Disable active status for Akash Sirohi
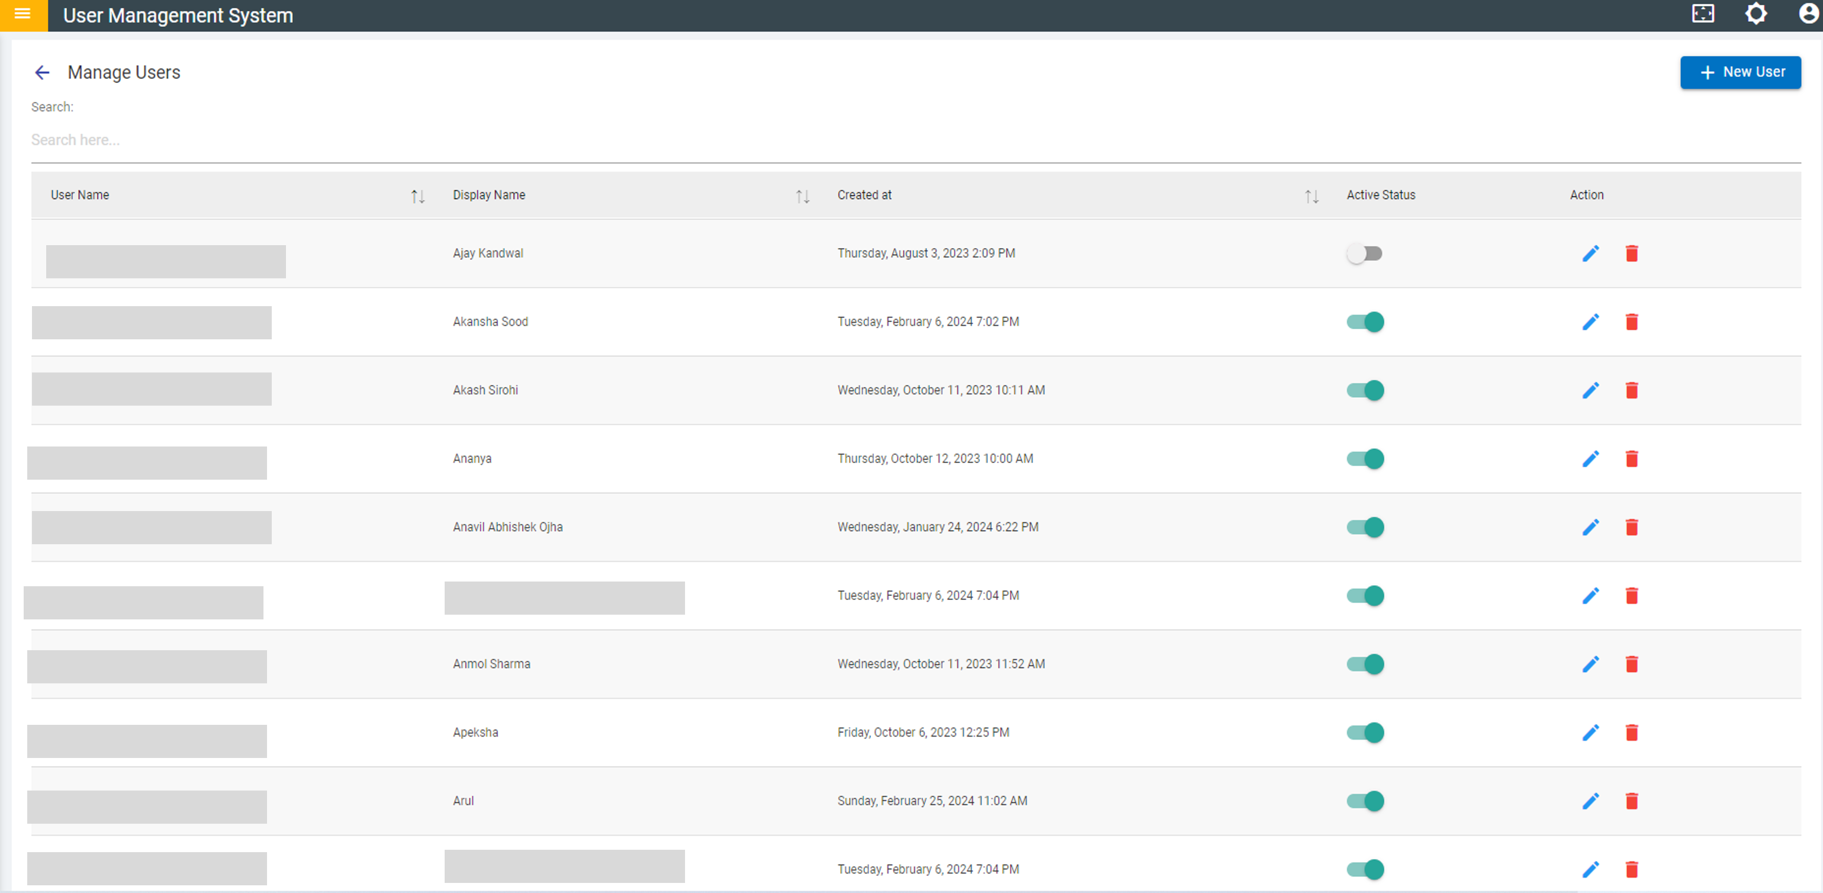This screenshot has width=1823, height=893. coord(1365,391)
